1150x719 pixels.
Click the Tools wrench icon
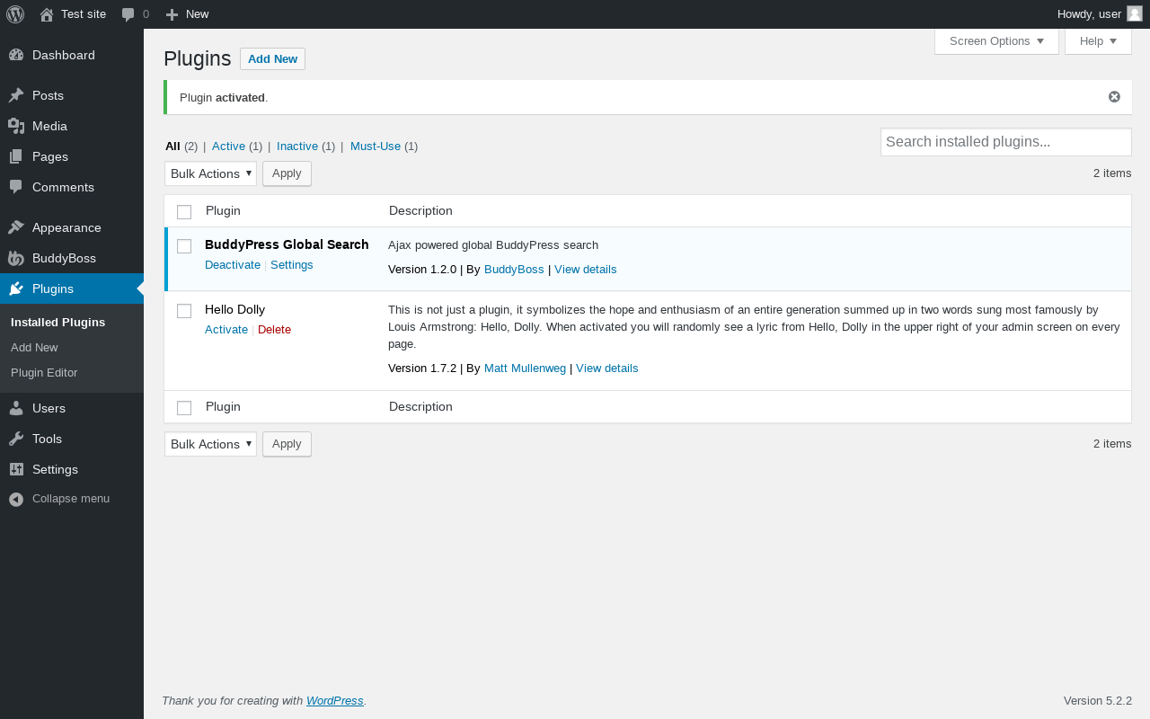click(16, 439)
